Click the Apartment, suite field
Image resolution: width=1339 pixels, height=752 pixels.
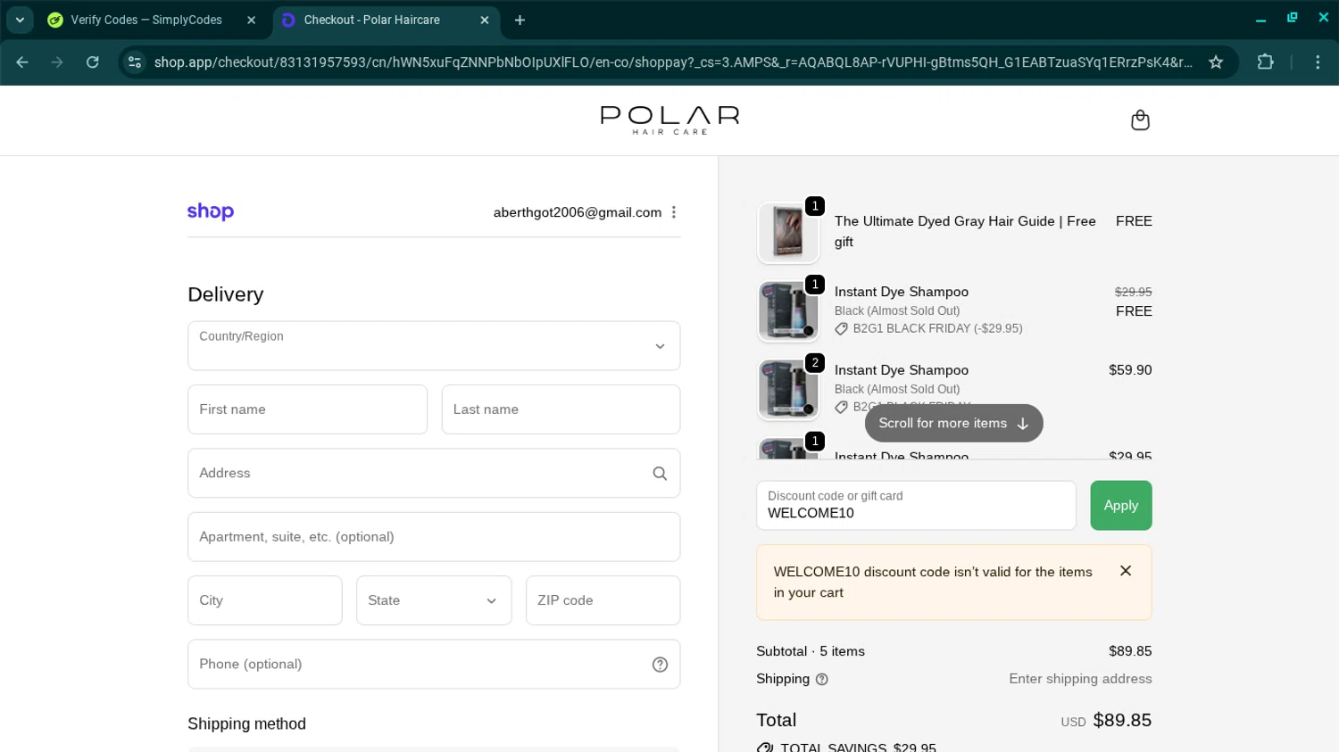(x=434, y=537)
